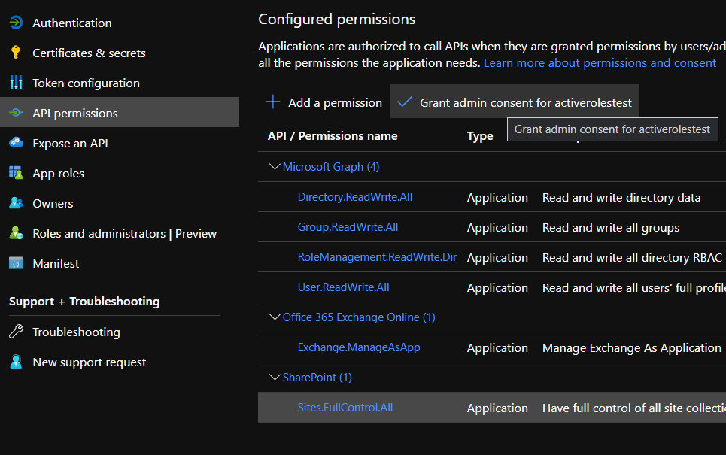Open RoleManagement.ReadWrite.Dir permission link
Viewport: 726px width, 455px height.
[377, 257]
